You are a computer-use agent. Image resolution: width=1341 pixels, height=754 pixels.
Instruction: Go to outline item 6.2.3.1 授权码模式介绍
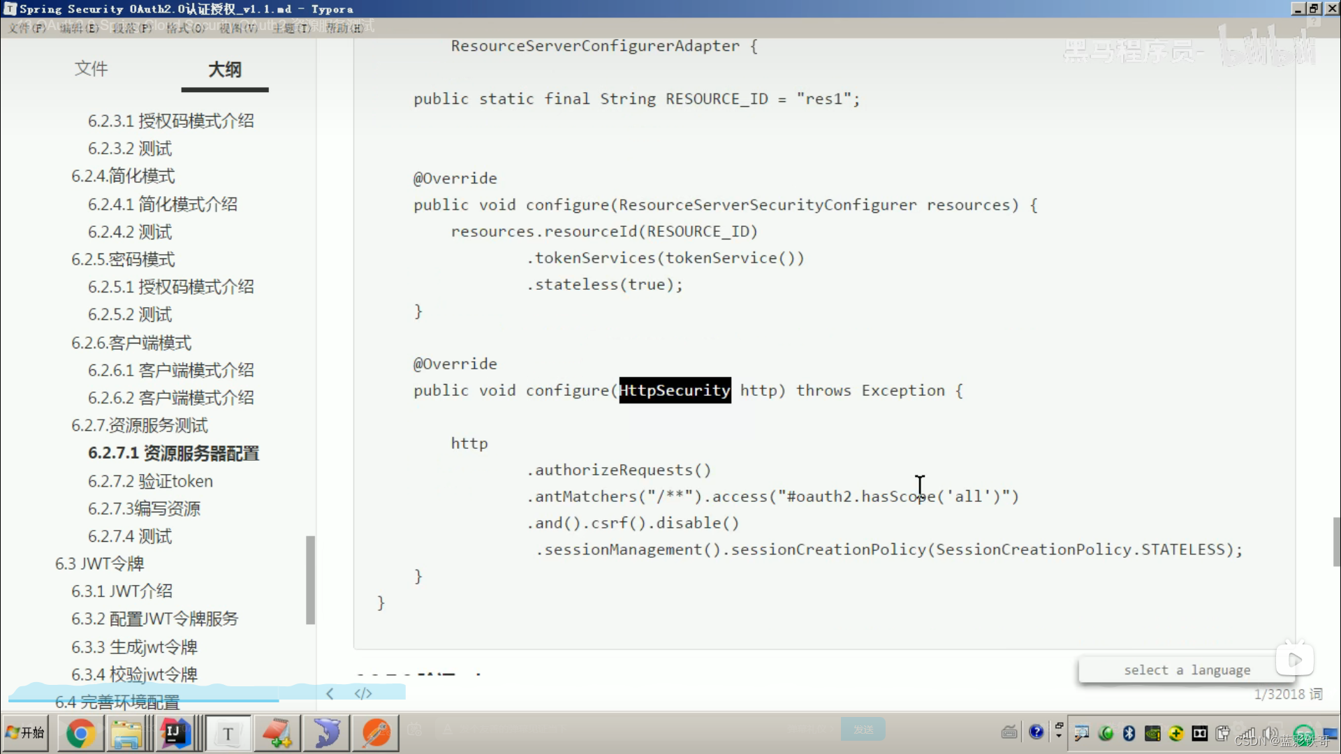tap(171, 121)
